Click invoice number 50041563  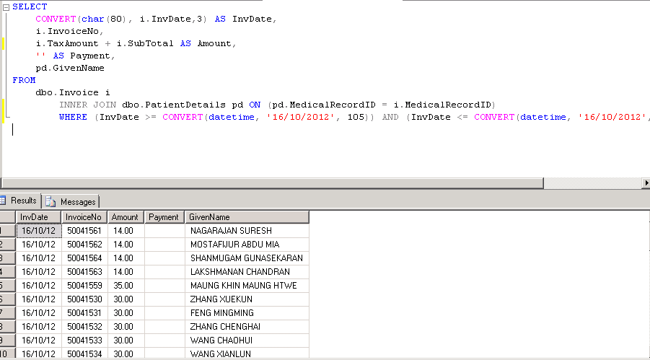tap(84, 272)
